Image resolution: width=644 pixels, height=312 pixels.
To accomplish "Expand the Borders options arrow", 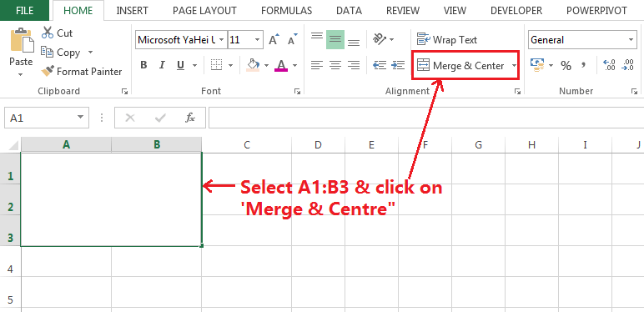I will pyautogui.click(x=230, y=65).
